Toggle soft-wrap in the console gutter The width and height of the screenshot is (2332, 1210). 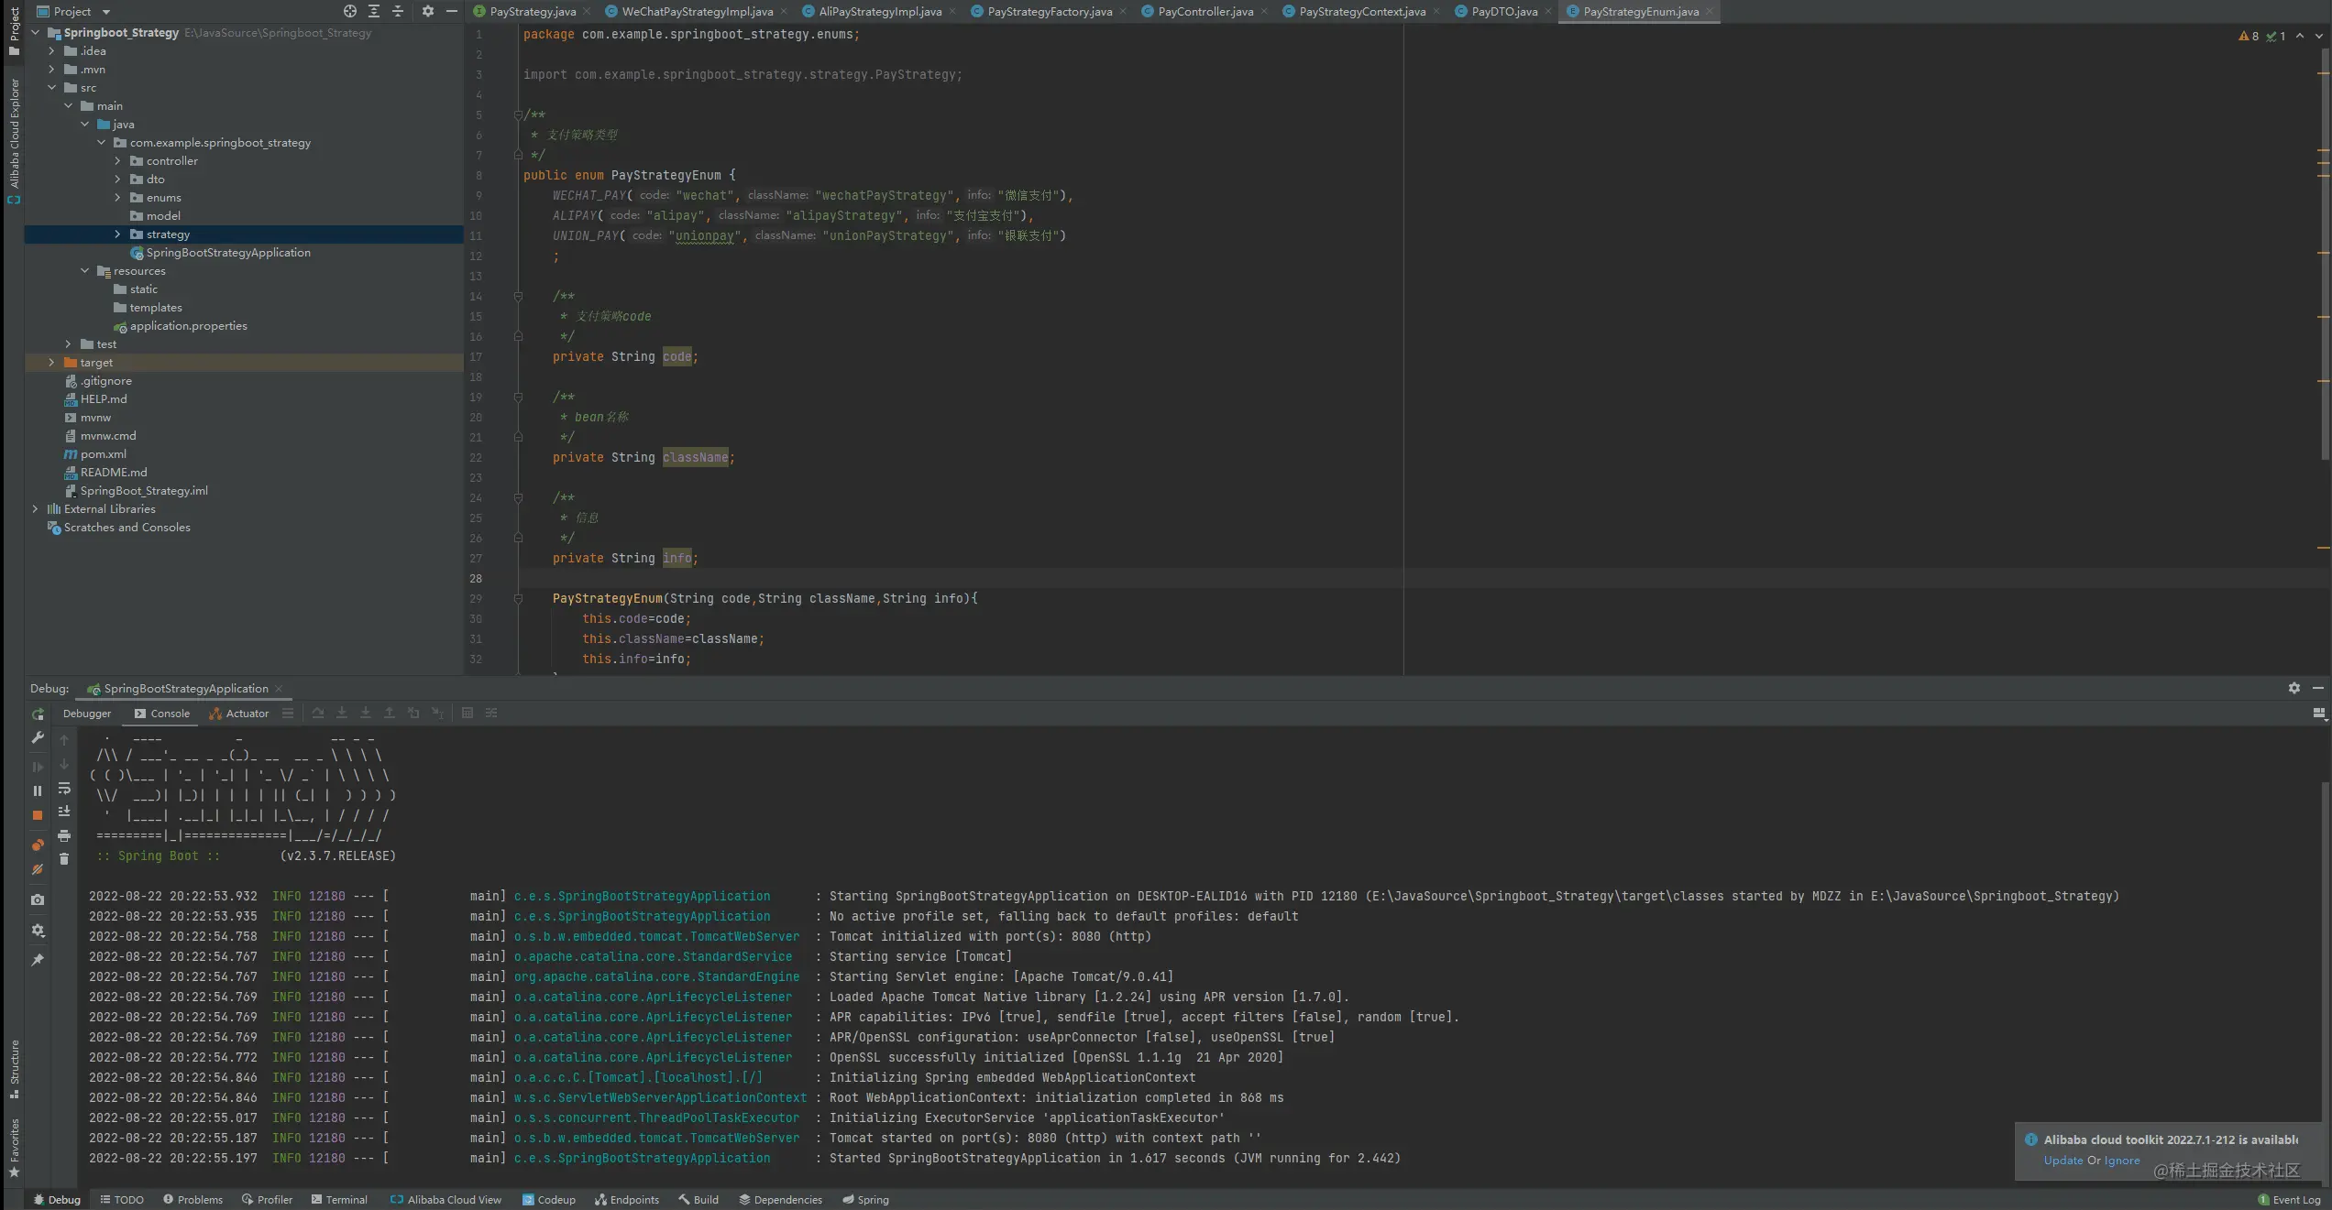(x=64, y=789)
